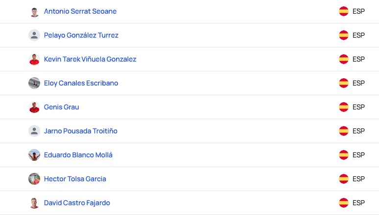Viewport: 379px width, 215px height.
Task: Click David Castro Fajardo's profile photo
Action: (x=34, y=203)
